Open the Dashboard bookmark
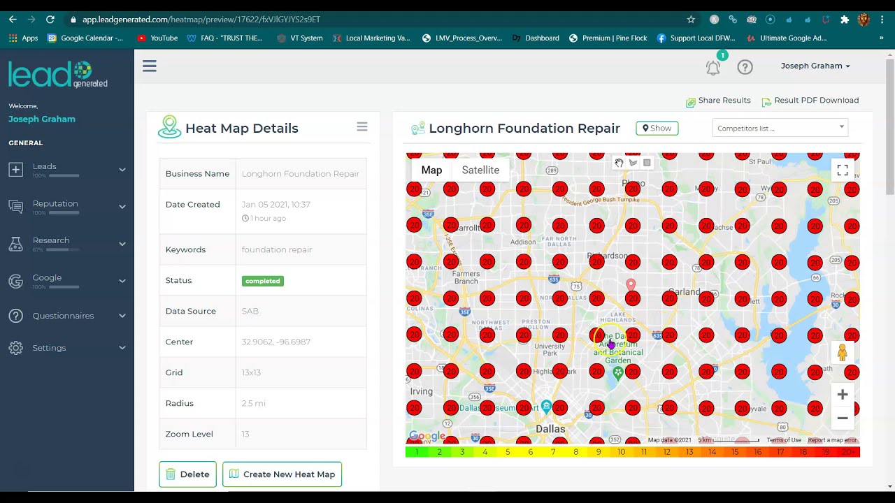 click(536, 38)
